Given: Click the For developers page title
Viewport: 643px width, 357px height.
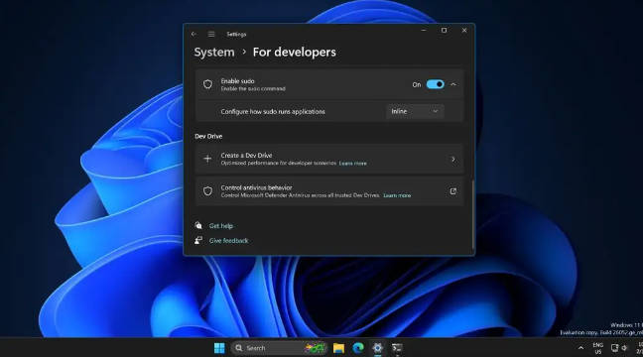Looking at the screenshot, I should click(x=295, y=53).
